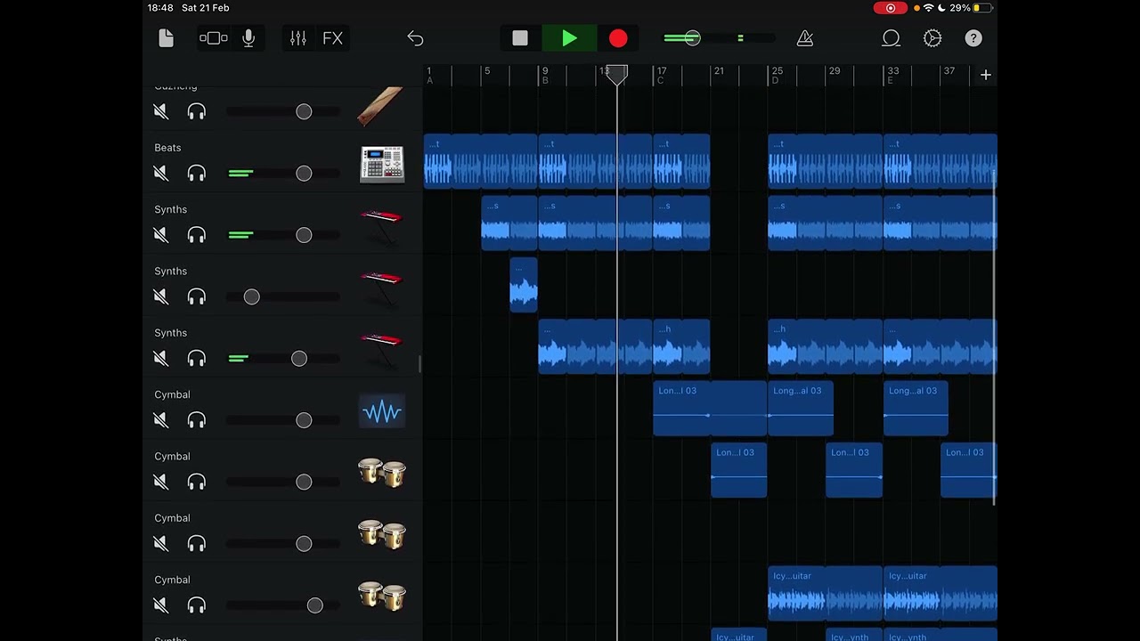The width and height of the screenshot is (1140, 641).
Task: Tap the microphone input icon
Action: (248, 38)
